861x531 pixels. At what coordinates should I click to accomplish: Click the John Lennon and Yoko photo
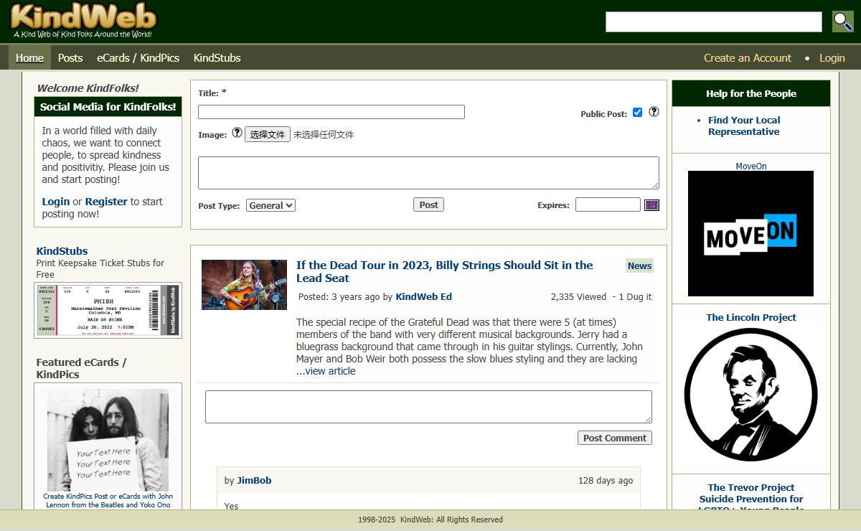pyautogui.click(x=108, y=440)
